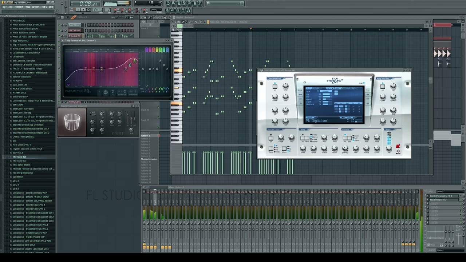Select EQ band 7 token on curve
The width and height of the screenshot is (466, 262).
(x=126, y=69)
